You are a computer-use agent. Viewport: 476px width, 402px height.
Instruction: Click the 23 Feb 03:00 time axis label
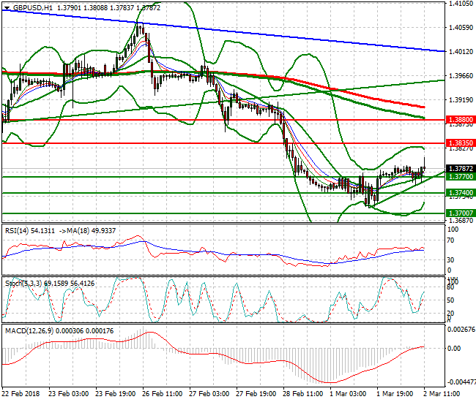point(69,394)
